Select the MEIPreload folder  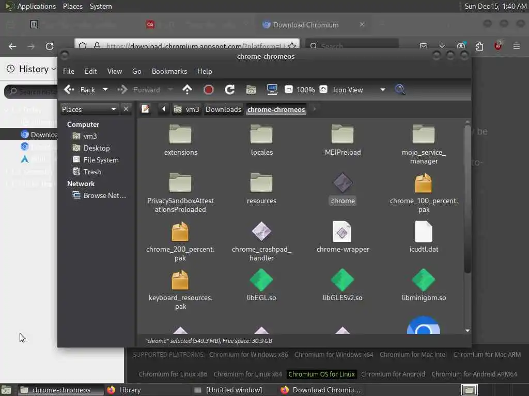[343, 140]
